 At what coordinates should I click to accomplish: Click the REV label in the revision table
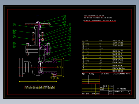pos(83,94)
